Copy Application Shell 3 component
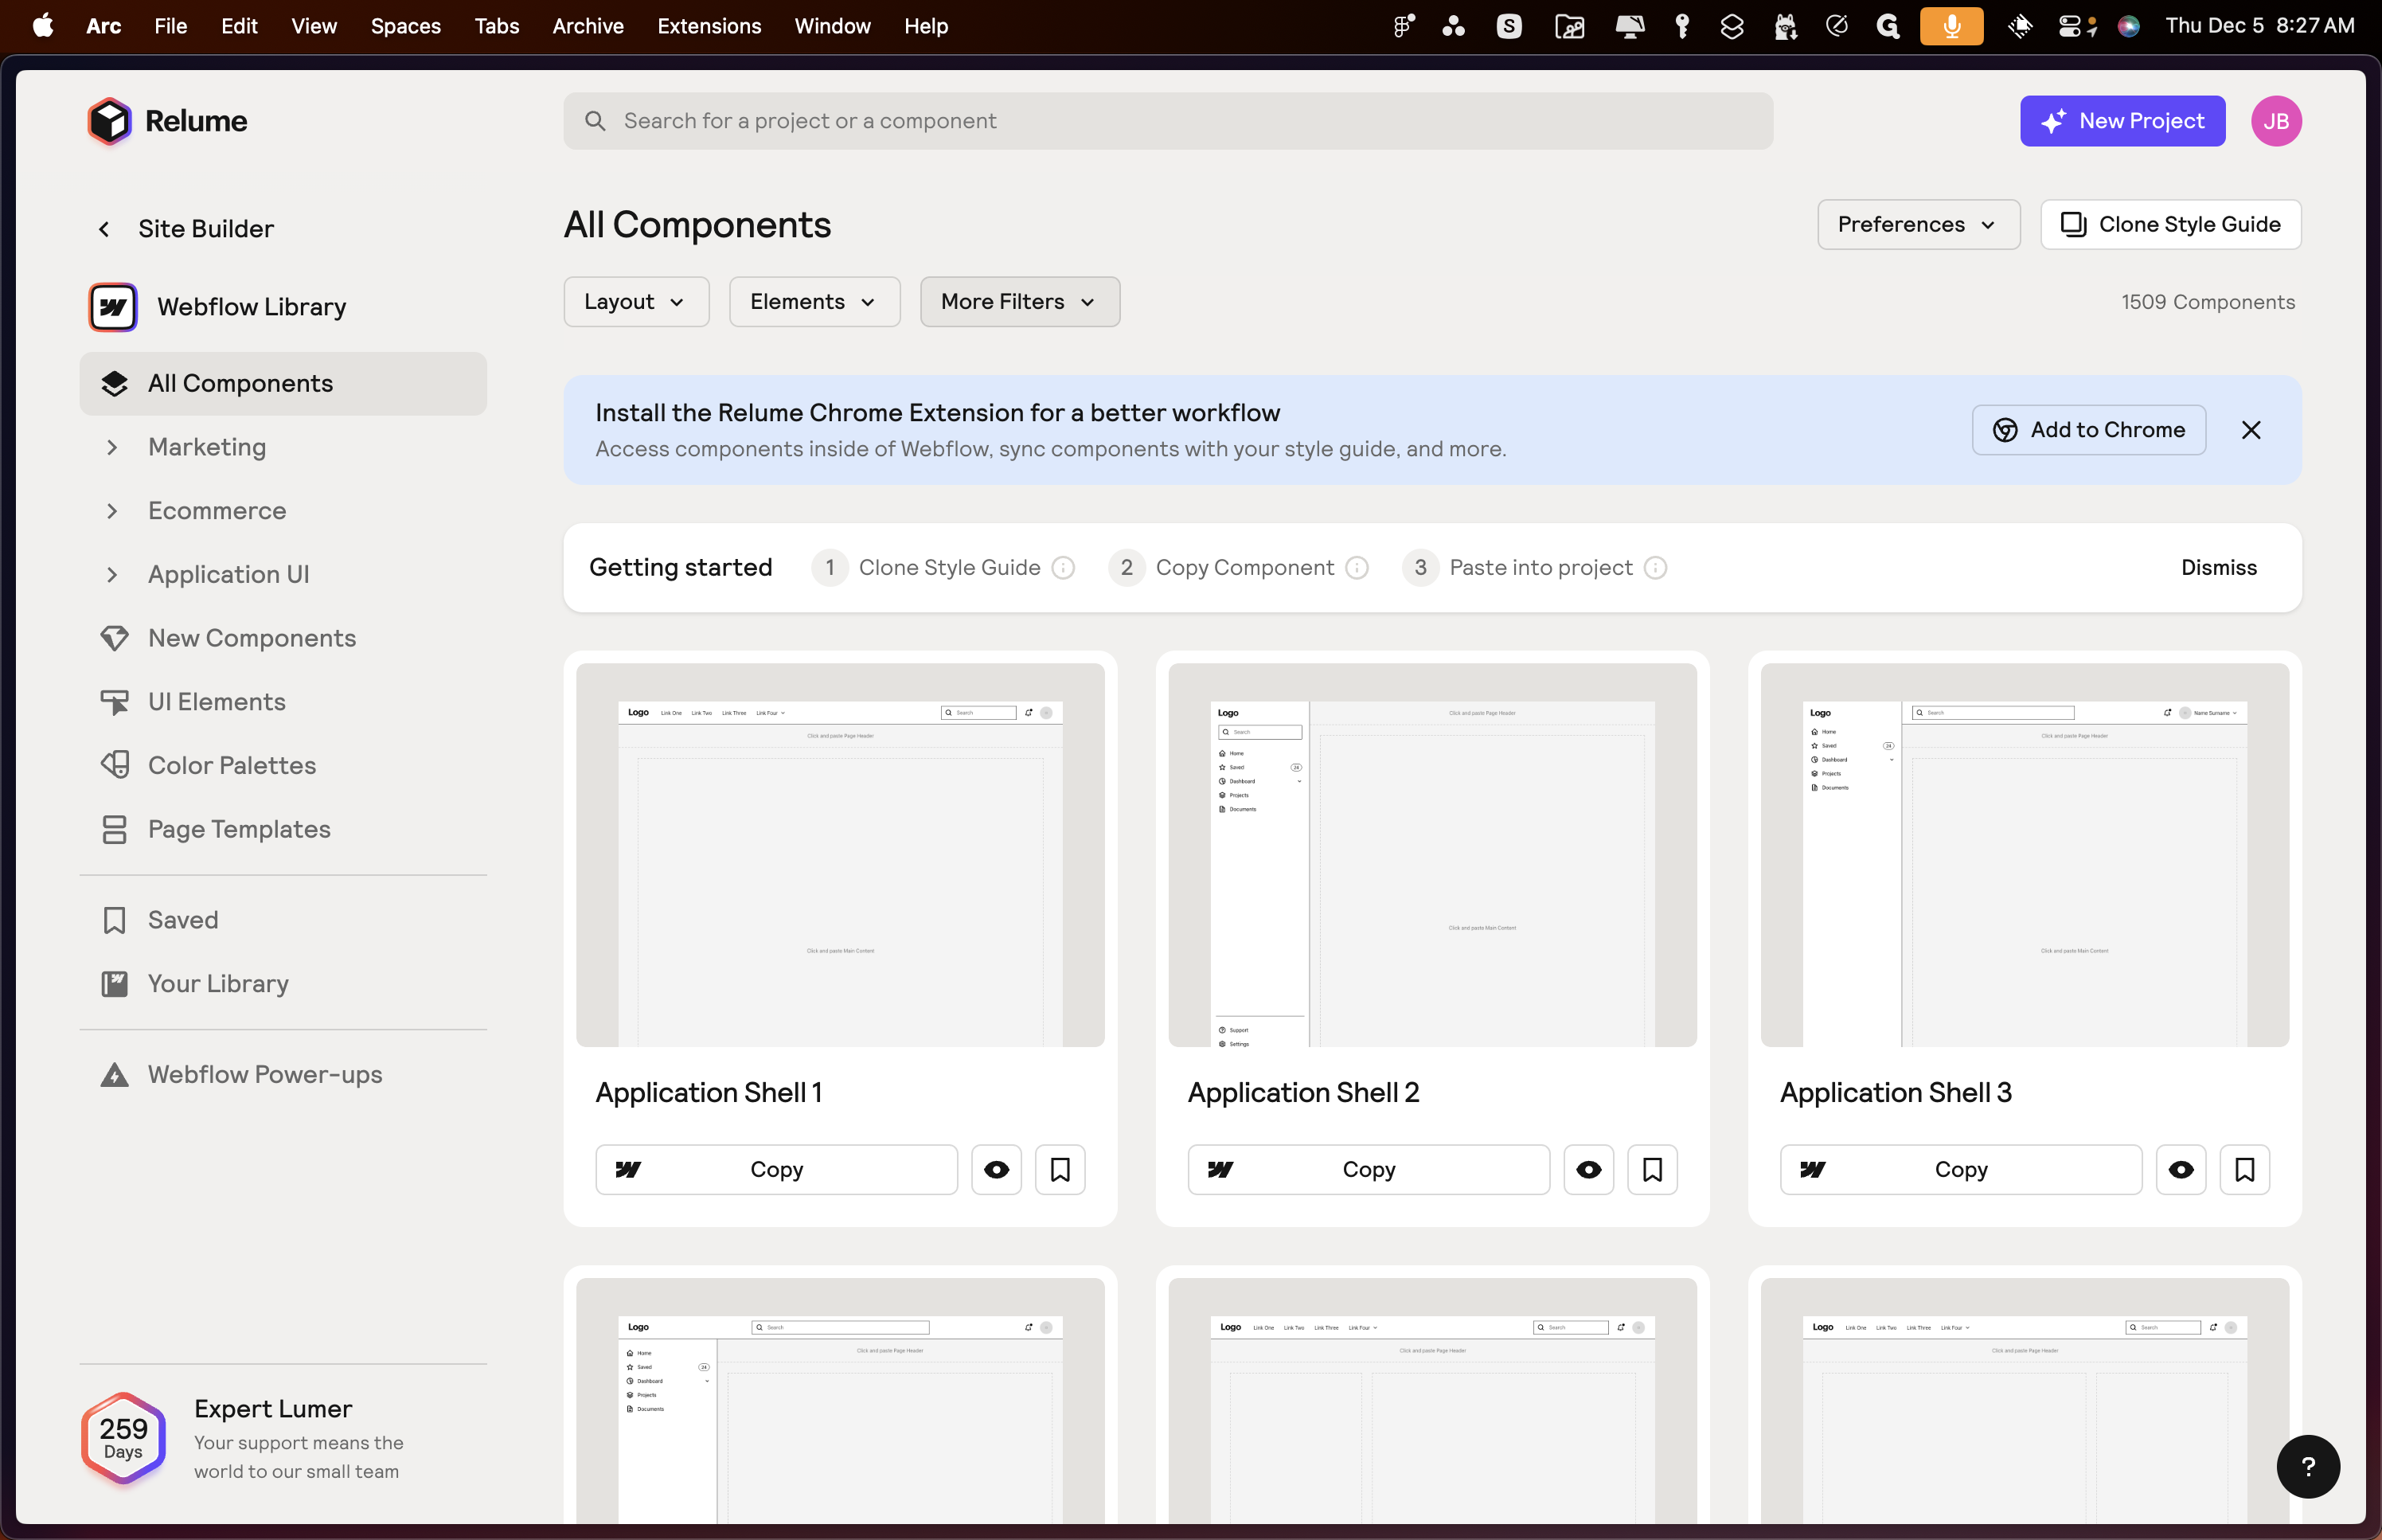Viewport: 2382px width, 1540px height. (x=1960, y=1169)
